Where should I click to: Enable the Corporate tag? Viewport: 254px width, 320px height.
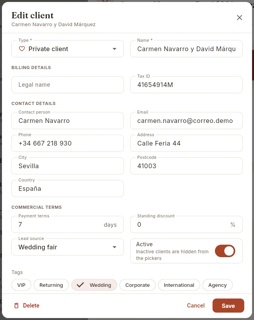pyautogui.click(x=138, y=285)
